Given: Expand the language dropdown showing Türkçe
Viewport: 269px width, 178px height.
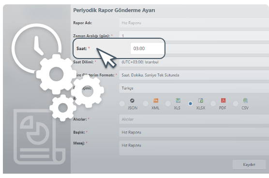Looking at the screenshot, I should click(194, 88).
